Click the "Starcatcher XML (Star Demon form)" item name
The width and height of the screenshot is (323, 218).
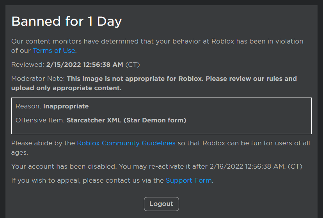coord(126,120)
